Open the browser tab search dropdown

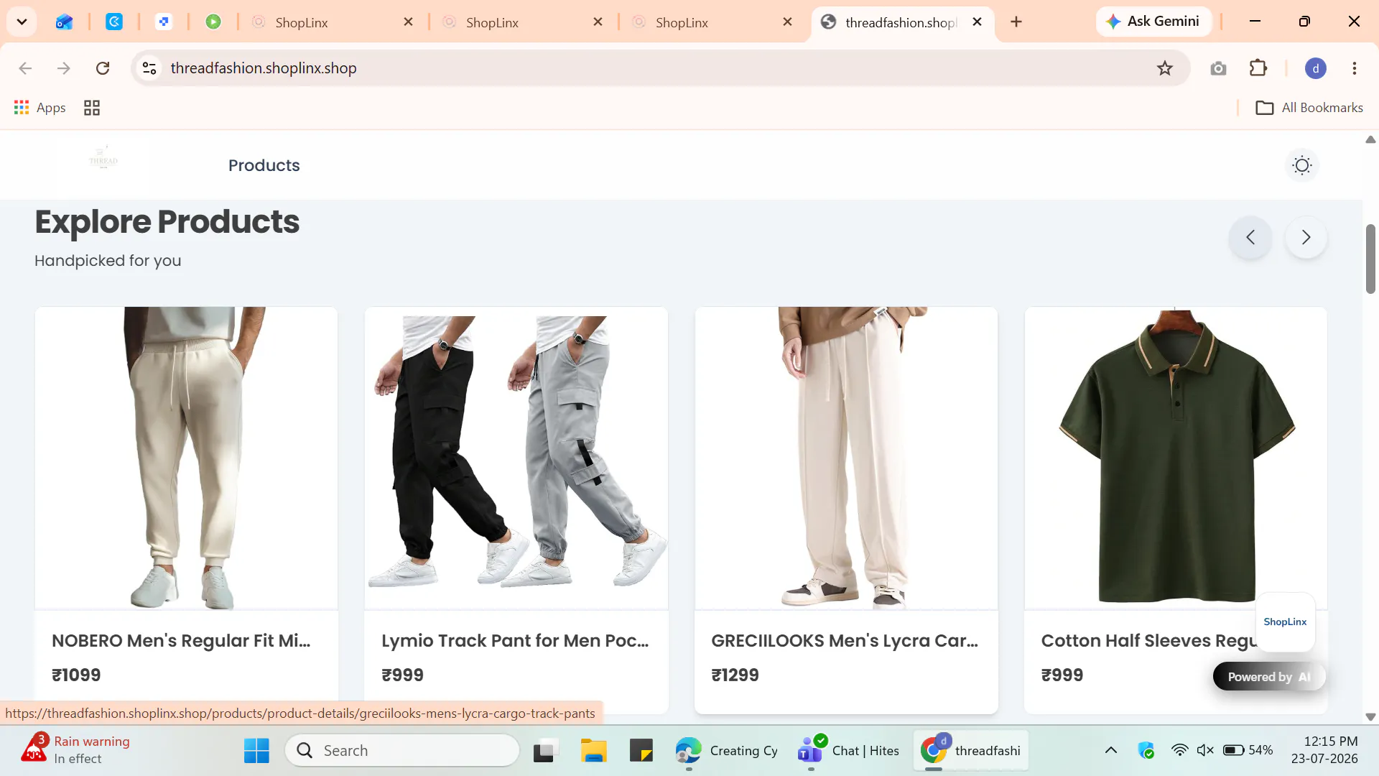(22, 22)
